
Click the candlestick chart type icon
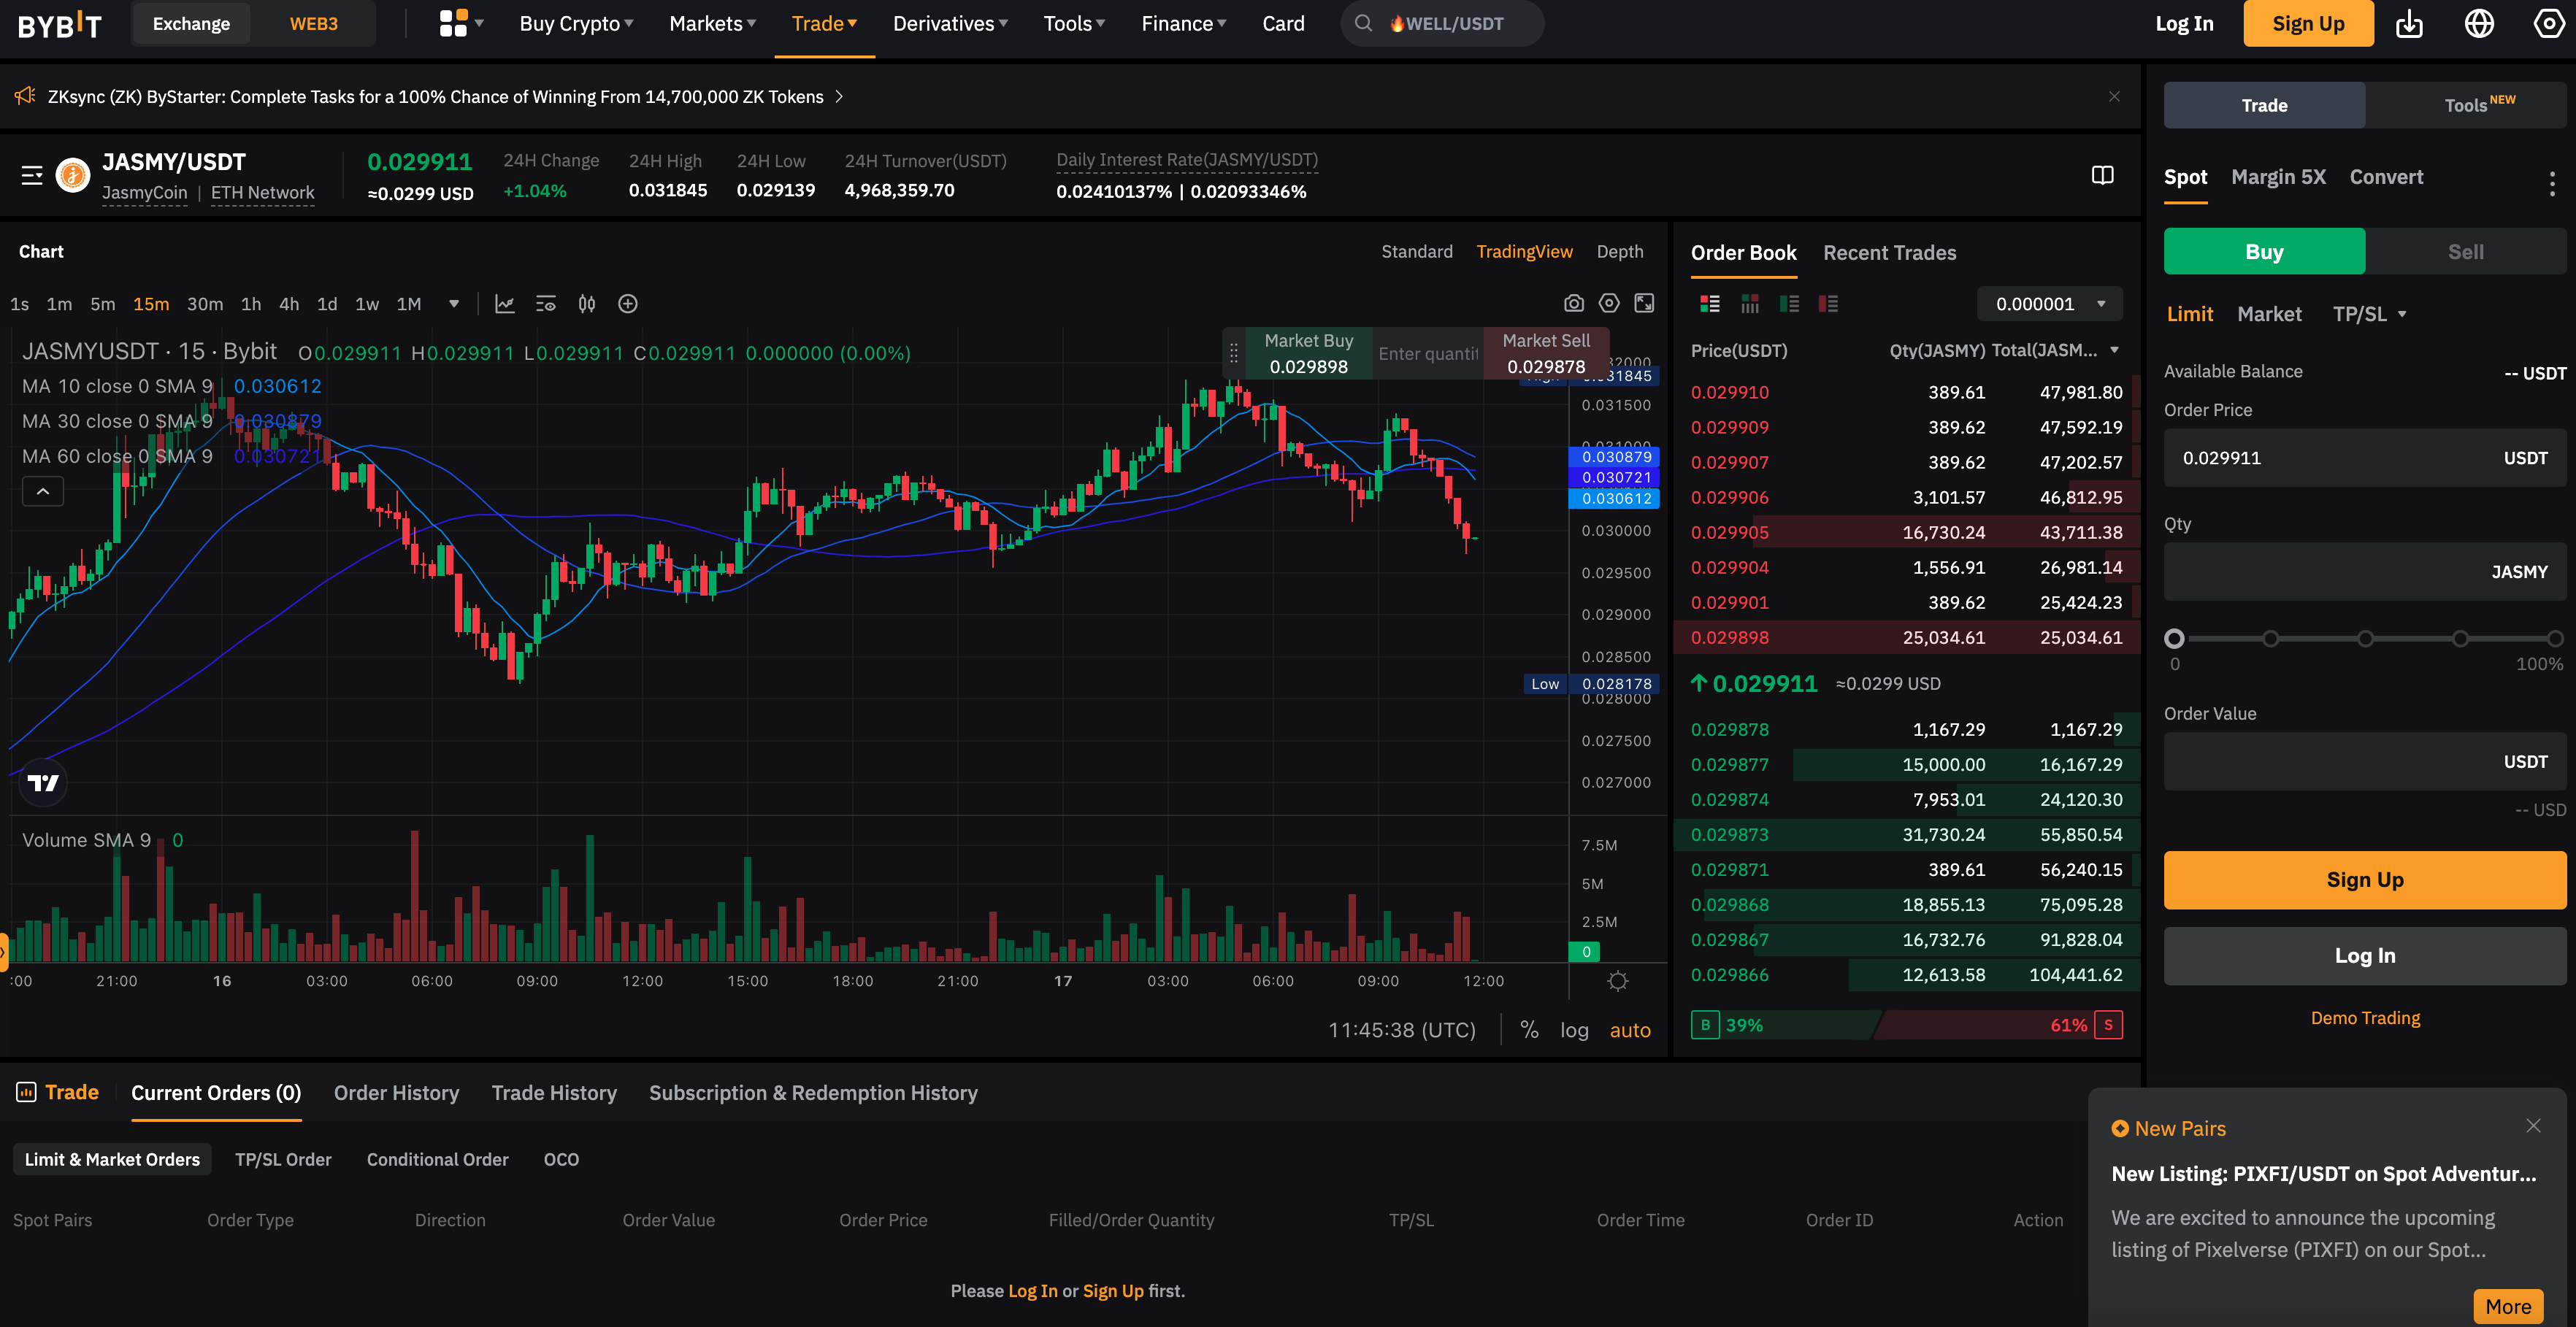click(x=587, y=304)
